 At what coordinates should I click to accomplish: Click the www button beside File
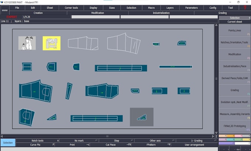click(5, 10)
